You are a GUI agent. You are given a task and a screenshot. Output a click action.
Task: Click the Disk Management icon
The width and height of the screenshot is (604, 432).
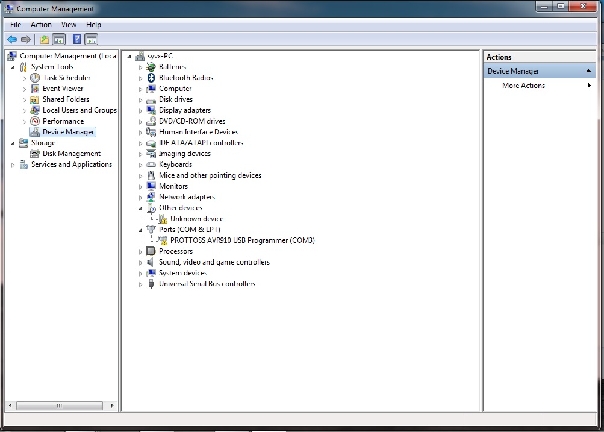tap(35, 154)
